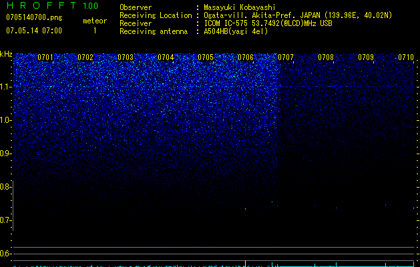The image size is (420, 267).
Task: Select the 0.8 frequency axis label
Action: (5, 187)
